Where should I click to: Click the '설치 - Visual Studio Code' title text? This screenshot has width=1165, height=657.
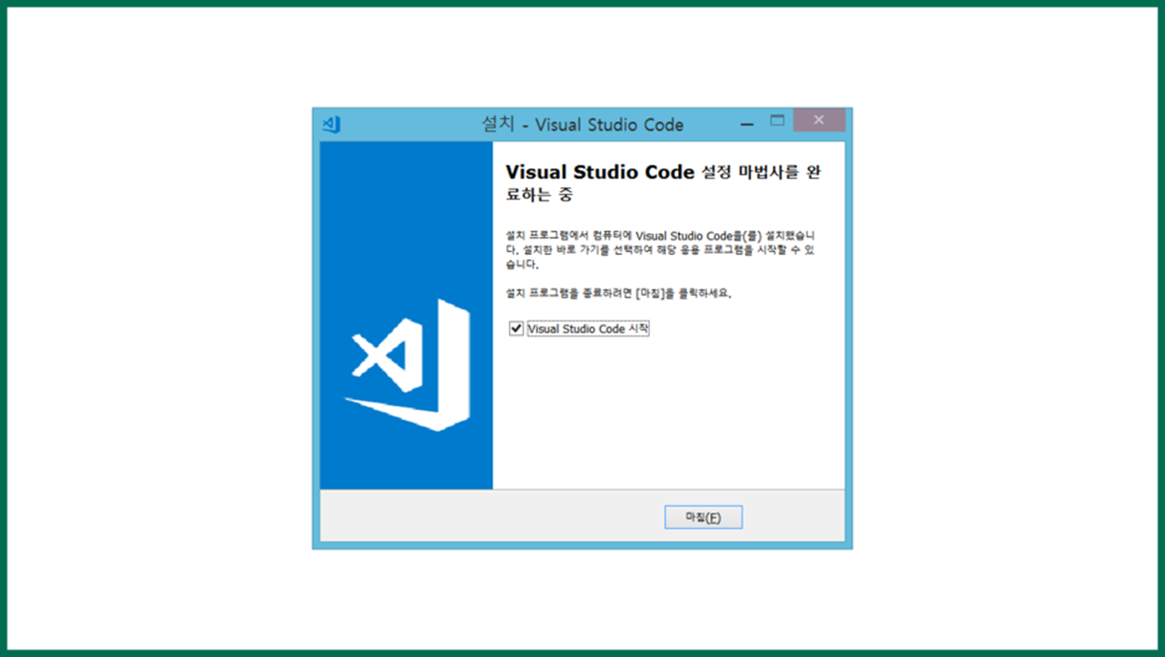(582, 125)
